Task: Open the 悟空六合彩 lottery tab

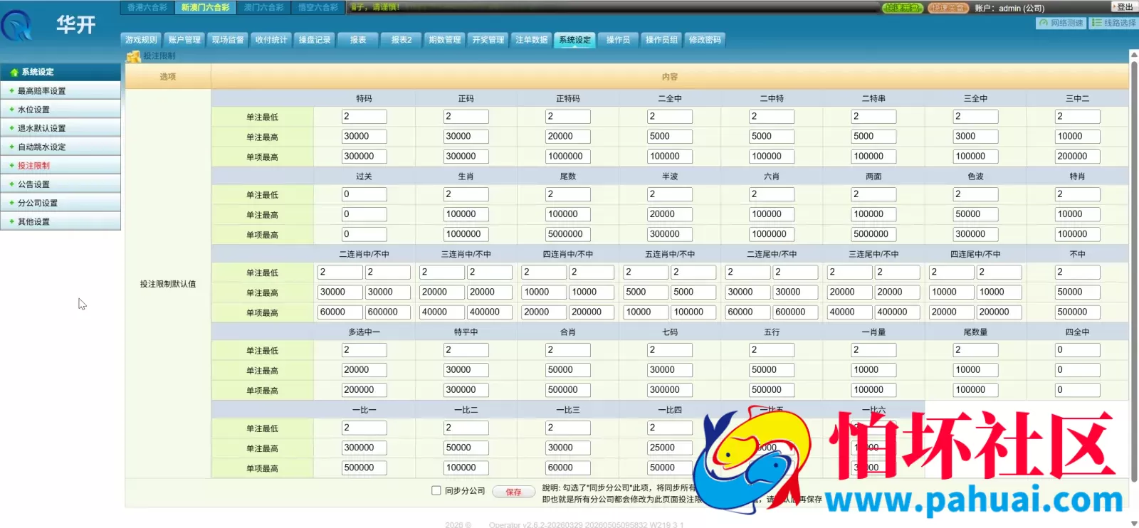Action: click(x=318, y=7)
